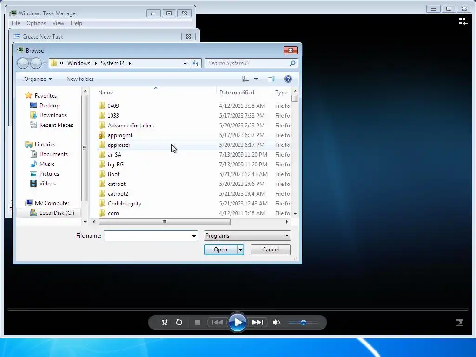Go to Desktop in navigation pane
476x357 pixels.
coord(49,106)
